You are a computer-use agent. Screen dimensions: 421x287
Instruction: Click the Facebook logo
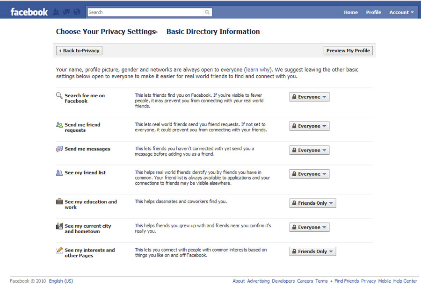(x=29, y=12)
